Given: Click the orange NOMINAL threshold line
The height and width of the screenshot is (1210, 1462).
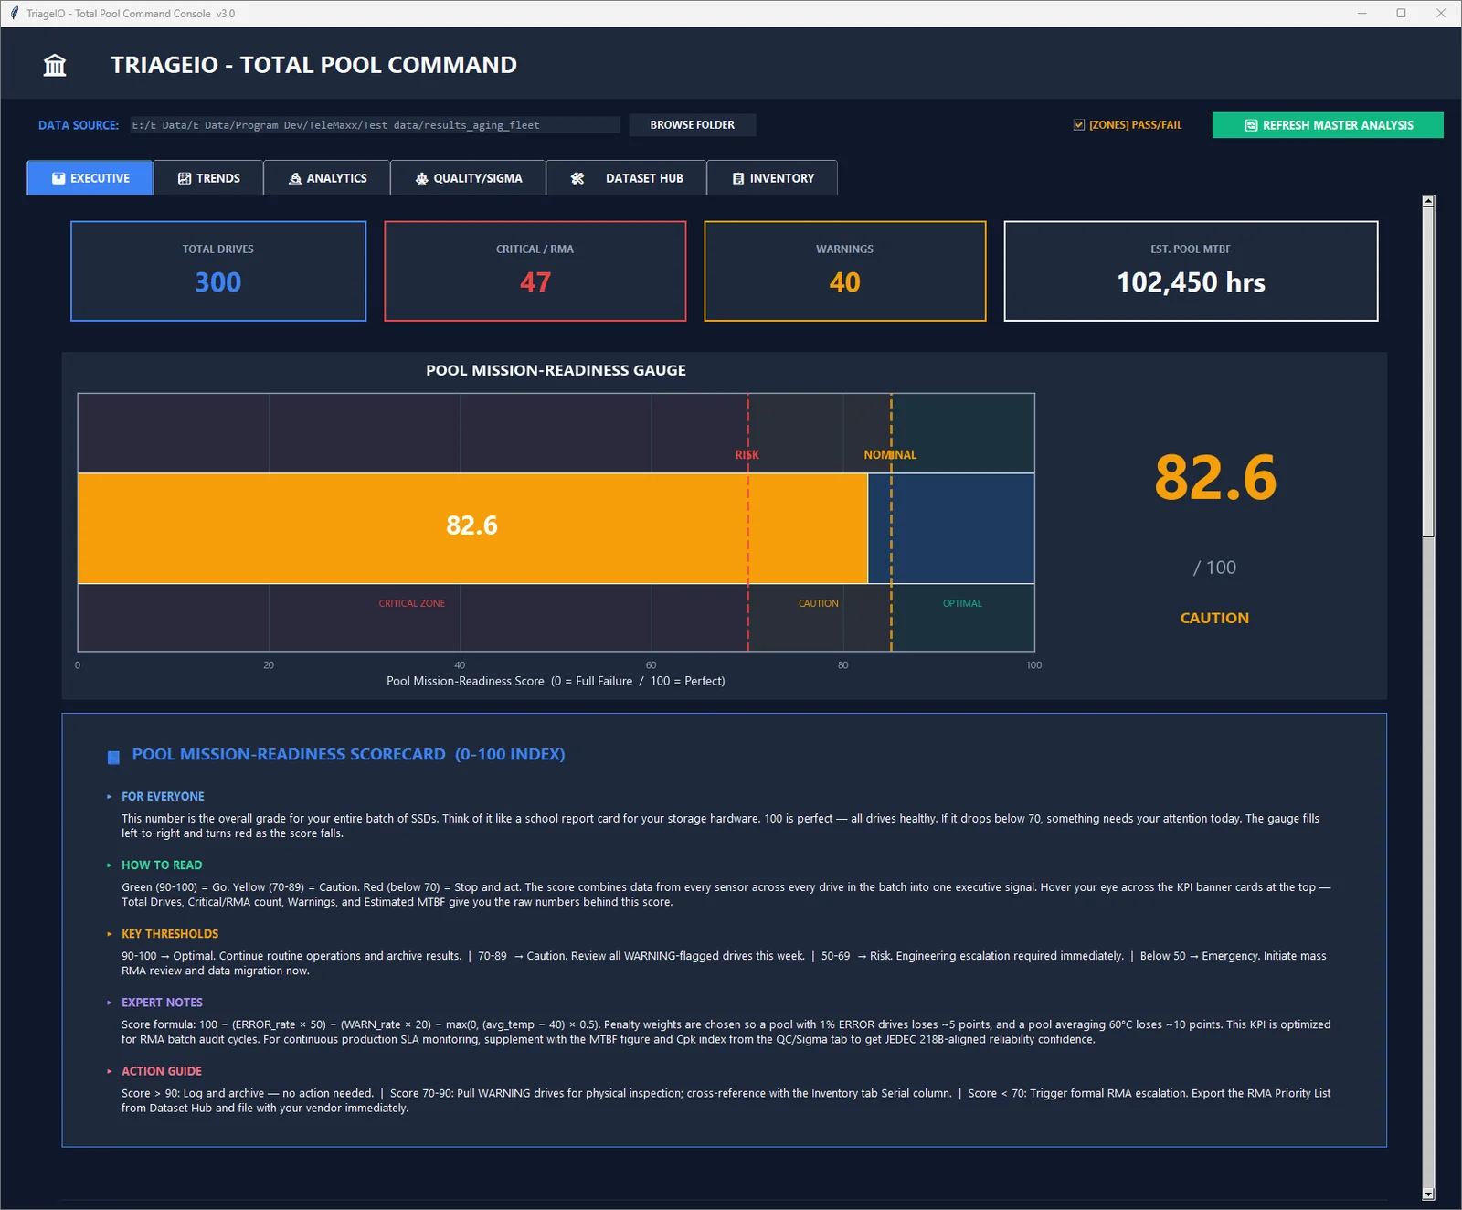Looking at the screenshot, I should point(892,522).
